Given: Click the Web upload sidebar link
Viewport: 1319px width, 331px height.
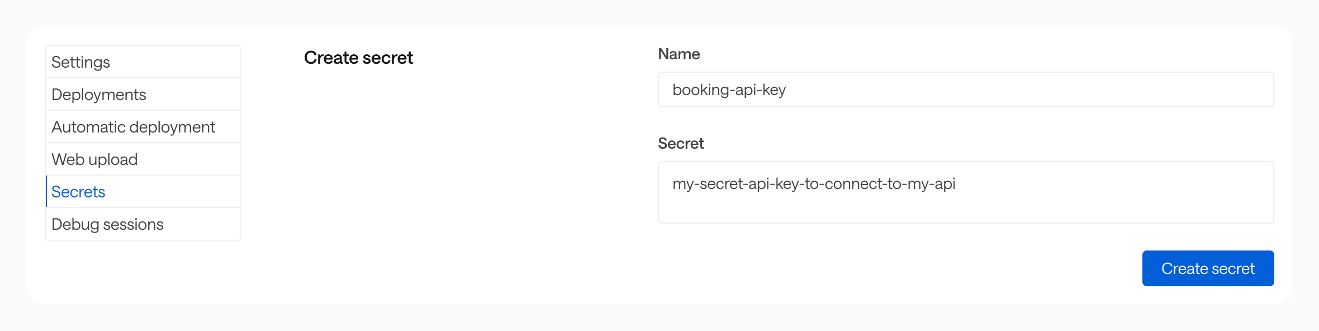Looking at the screenshot, I should 94,159.
